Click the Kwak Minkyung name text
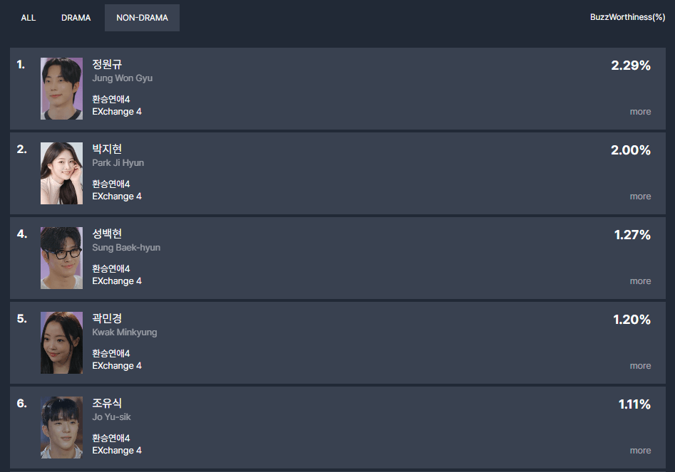 pyautogui.click(x=124, y=332)
